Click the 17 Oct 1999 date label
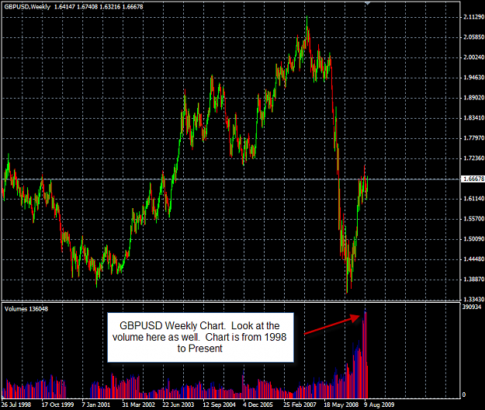485x410 pixels. pyautogui.click(x=57, y=405)
